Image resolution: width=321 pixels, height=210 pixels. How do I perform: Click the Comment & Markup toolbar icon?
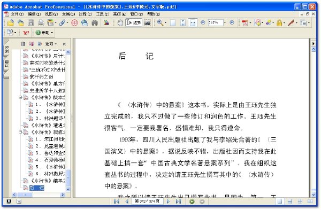tap(257, 22)
